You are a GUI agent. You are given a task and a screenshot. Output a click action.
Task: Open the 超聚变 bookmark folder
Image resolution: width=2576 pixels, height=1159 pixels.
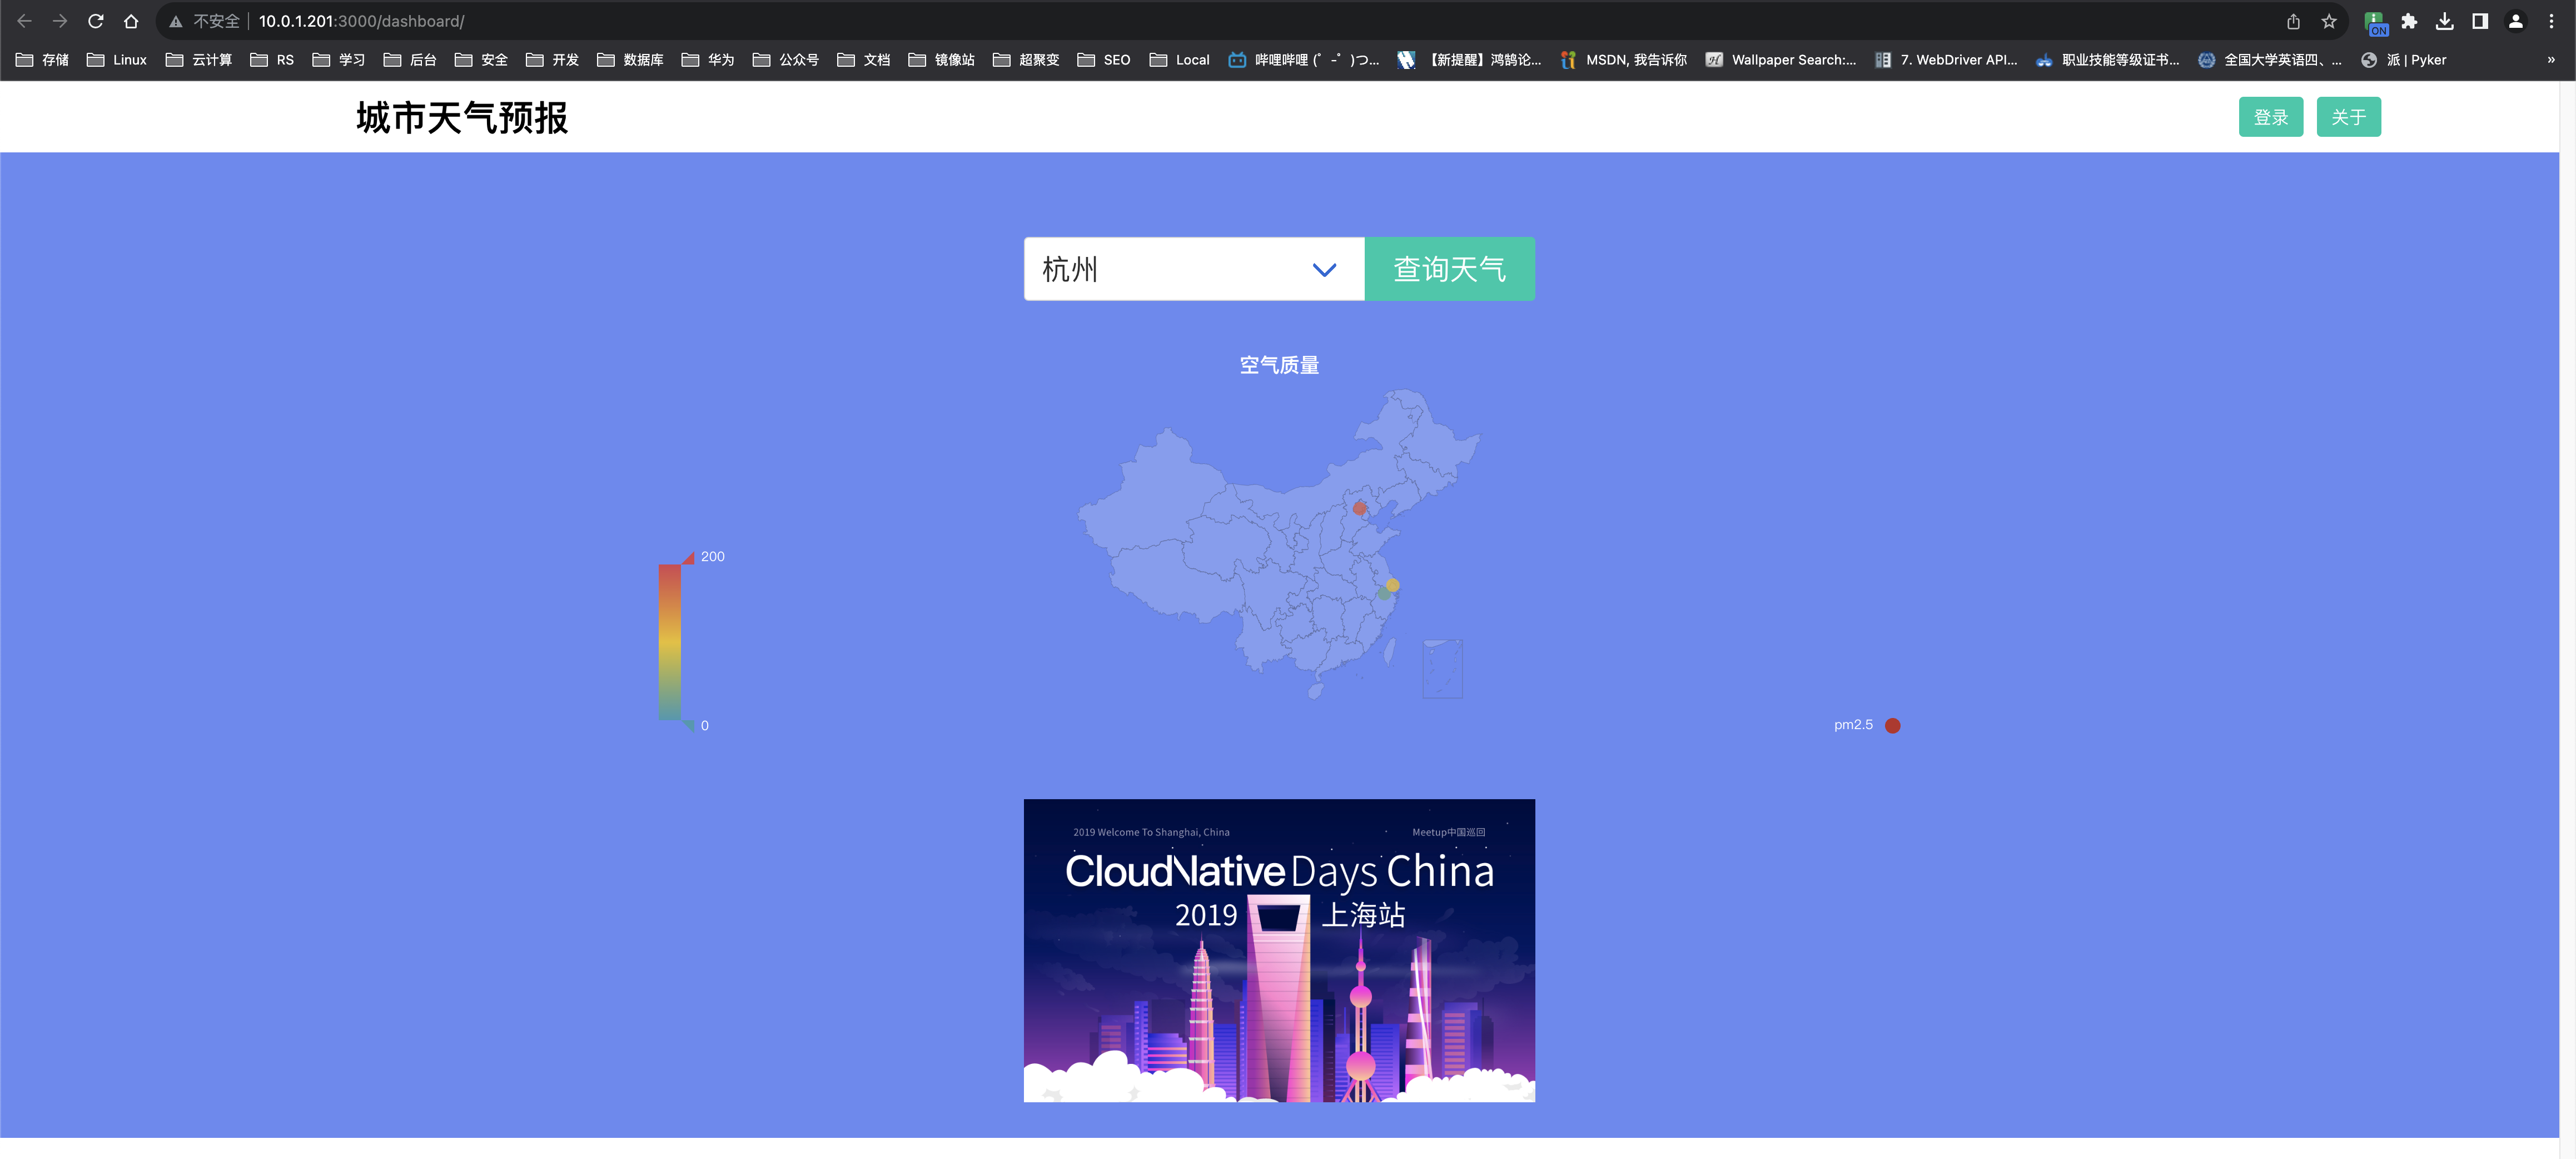[1026, 60]
